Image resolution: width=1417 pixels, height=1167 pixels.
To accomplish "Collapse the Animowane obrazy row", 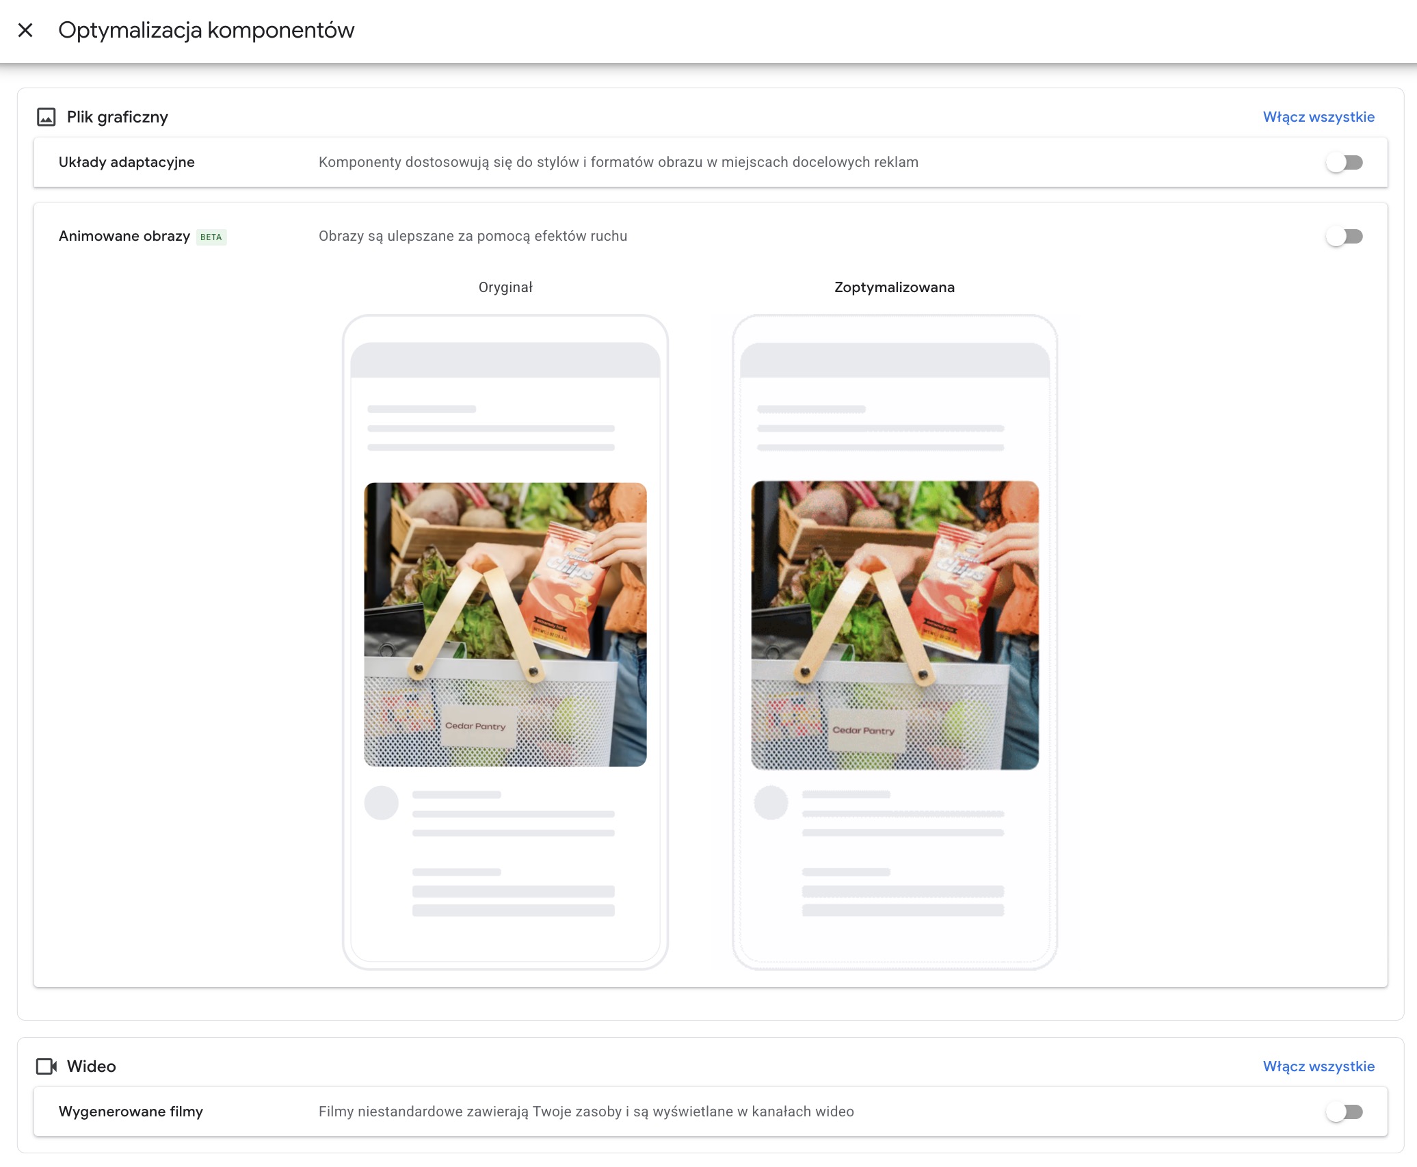I will pyautogui.click(x=711, y=236).
